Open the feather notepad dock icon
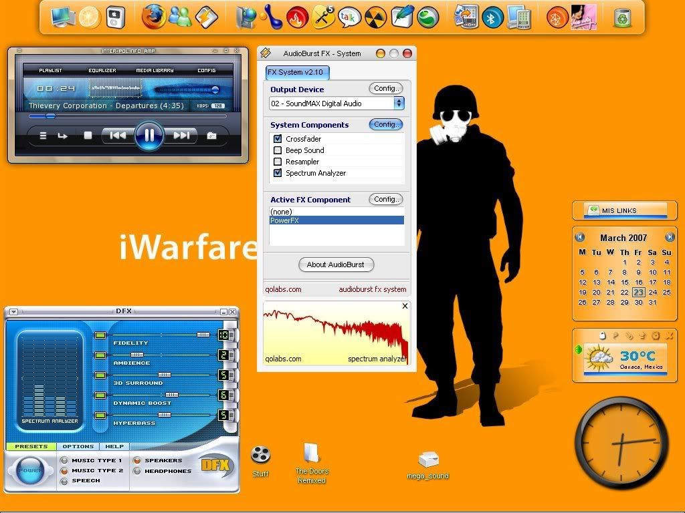 click(402, 17)
